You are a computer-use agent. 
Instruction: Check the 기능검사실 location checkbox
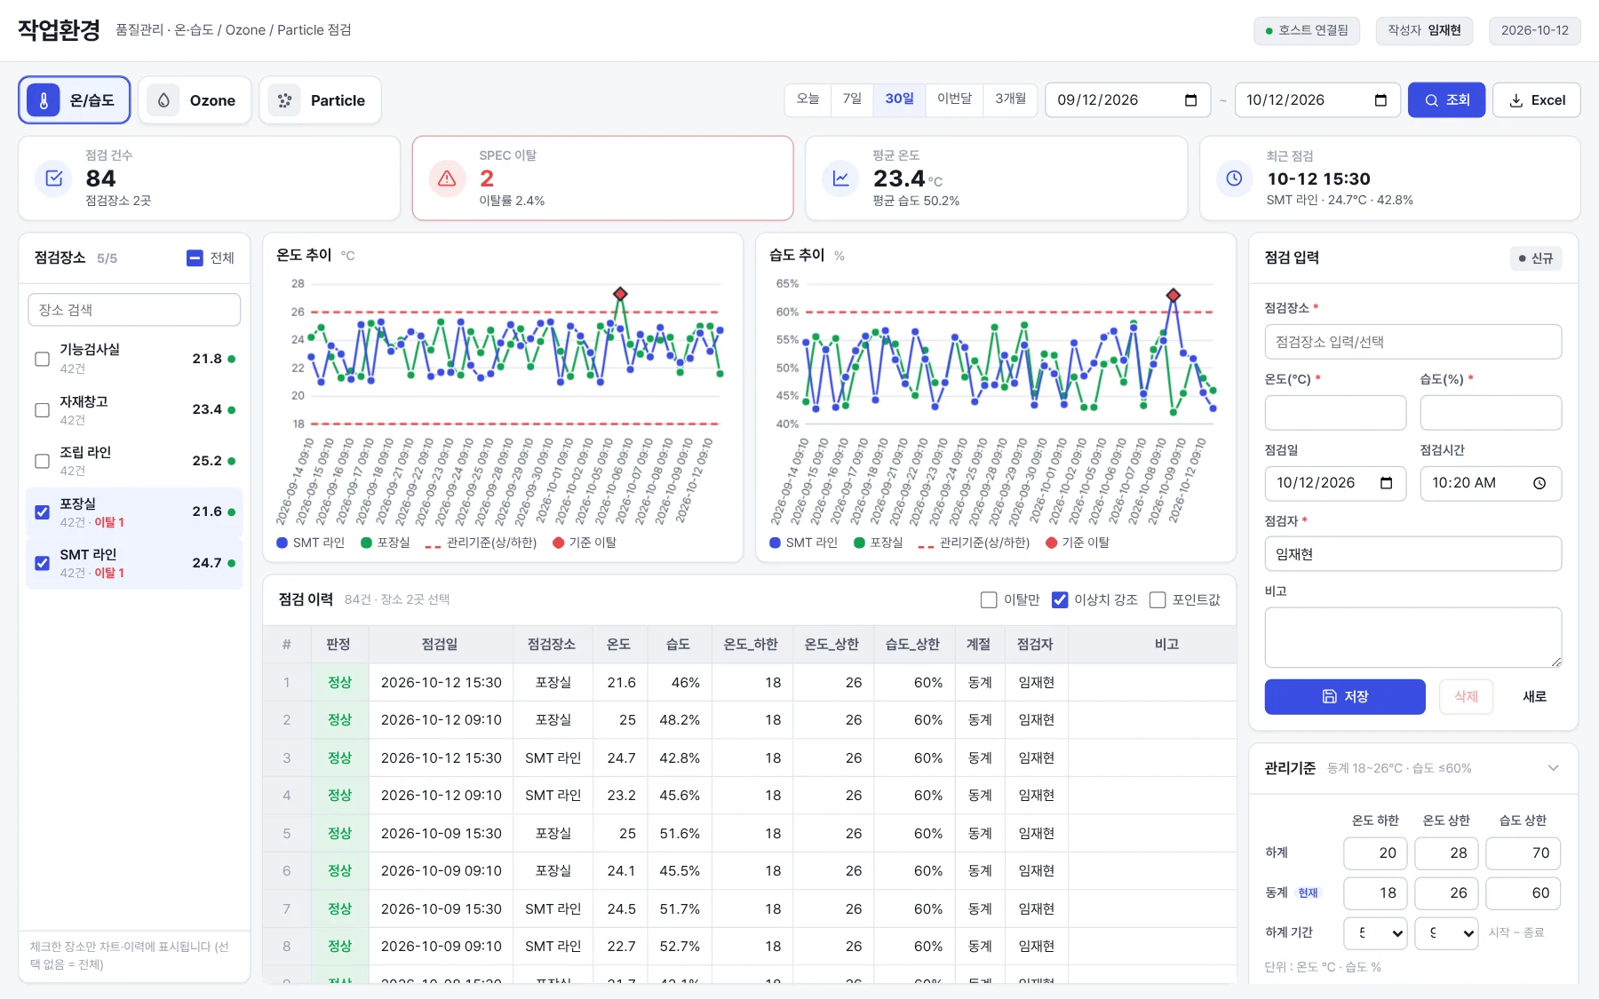click(x=42, y=359)
